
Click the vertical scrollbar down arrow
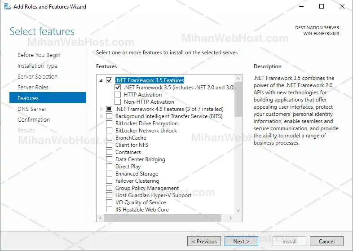238,209
